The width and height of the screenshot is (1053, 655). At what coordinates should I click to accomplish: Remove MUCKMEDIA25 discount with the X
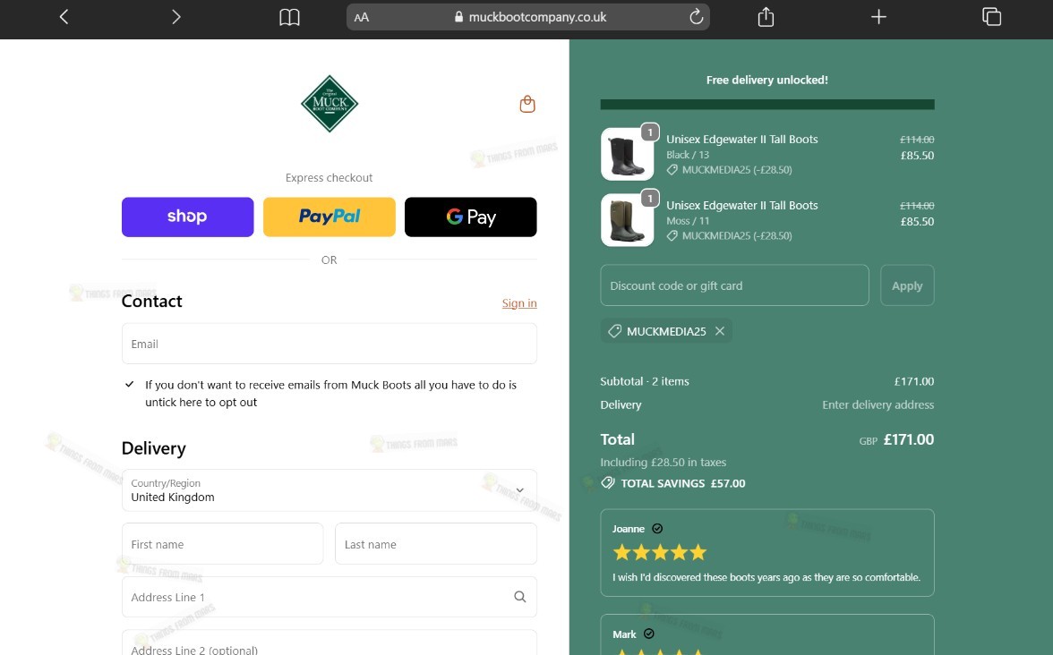pos(720,331)
